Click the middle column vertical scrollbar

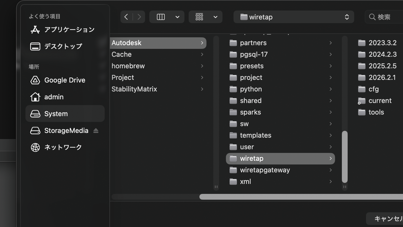coord(345,157)
